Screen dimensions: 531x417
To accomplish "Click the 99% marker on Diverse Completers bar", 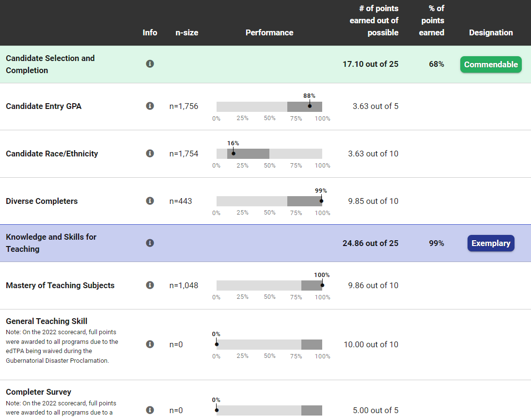I will (x=321, y=201).
